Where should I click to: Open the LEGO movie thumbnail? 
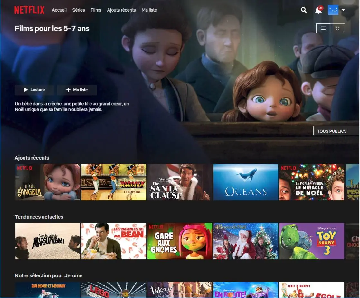[114, 290]
